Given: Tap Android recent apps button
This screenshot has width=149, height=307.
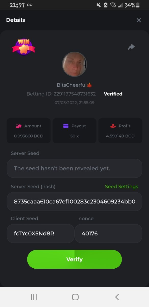Looking at the screenshot, I should pos(34,297).
